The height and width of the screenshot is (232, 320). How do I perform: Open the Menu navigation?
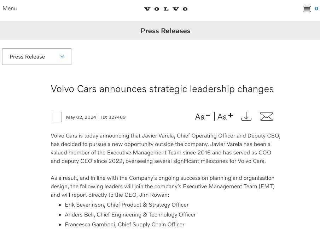point(10,8)
